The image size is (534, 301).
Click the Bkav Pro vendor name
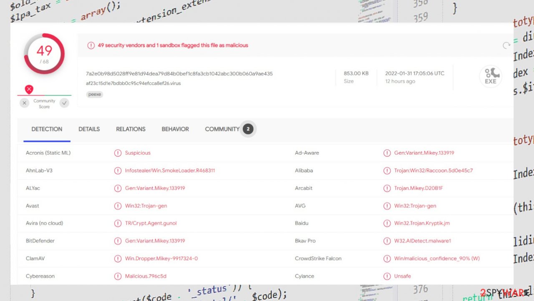click(305, 241)
